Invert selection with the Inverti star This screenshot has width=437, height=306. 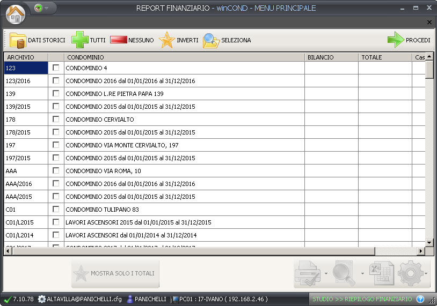(x=167, y=41)
